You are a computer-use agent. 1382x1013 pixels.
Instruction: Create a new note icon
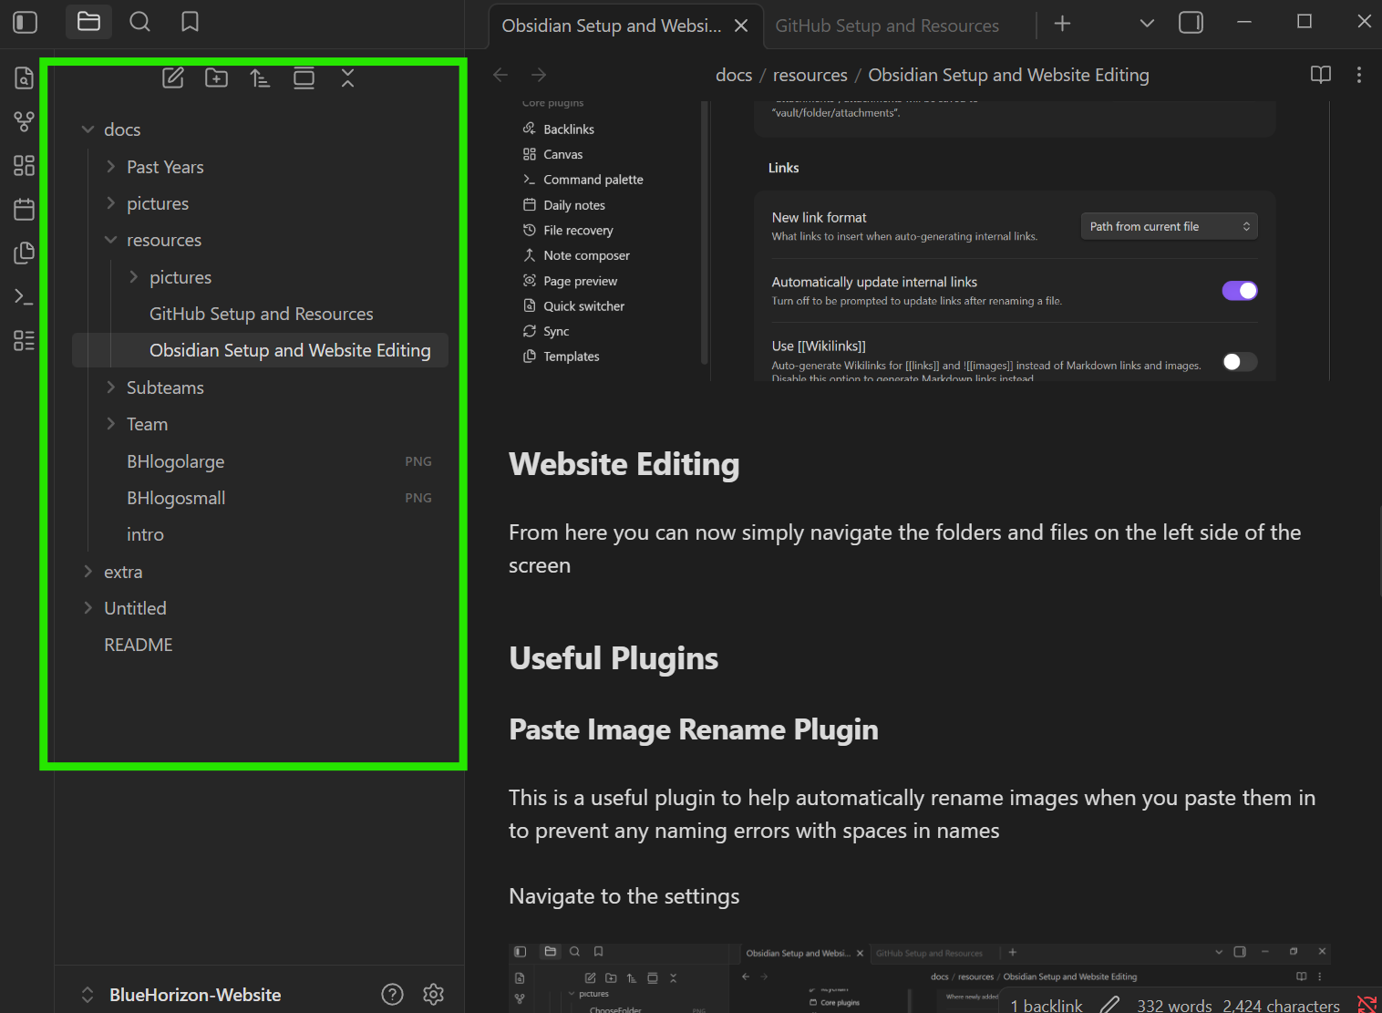click(173, 78)
